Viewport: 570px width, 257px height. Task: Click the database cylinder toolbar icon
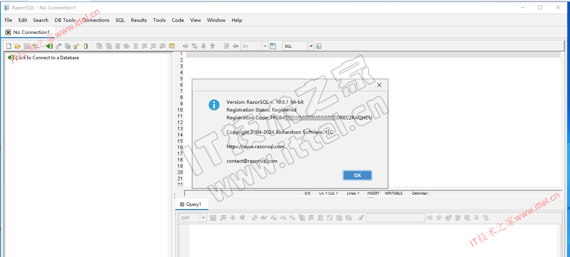(x=86, y=46)
